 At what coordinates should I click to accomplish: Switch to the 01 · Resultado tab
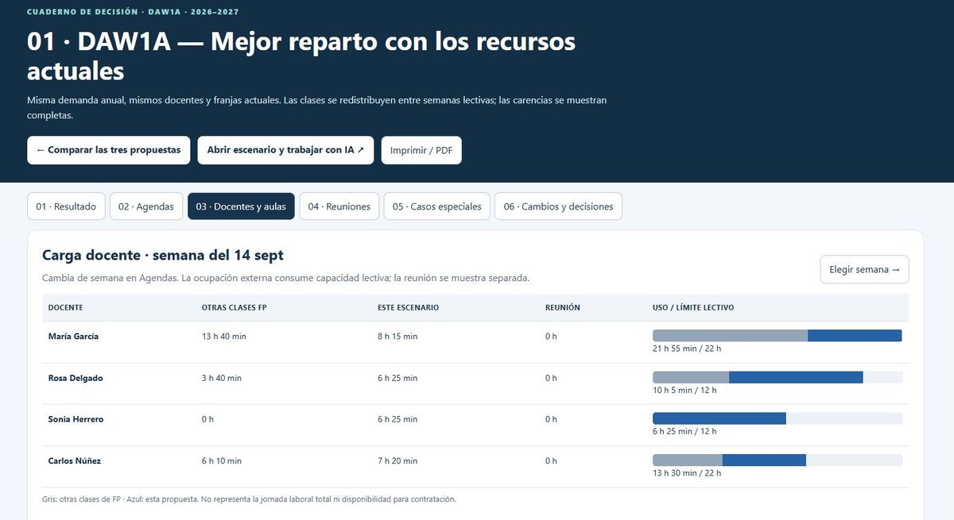point(66,206)
